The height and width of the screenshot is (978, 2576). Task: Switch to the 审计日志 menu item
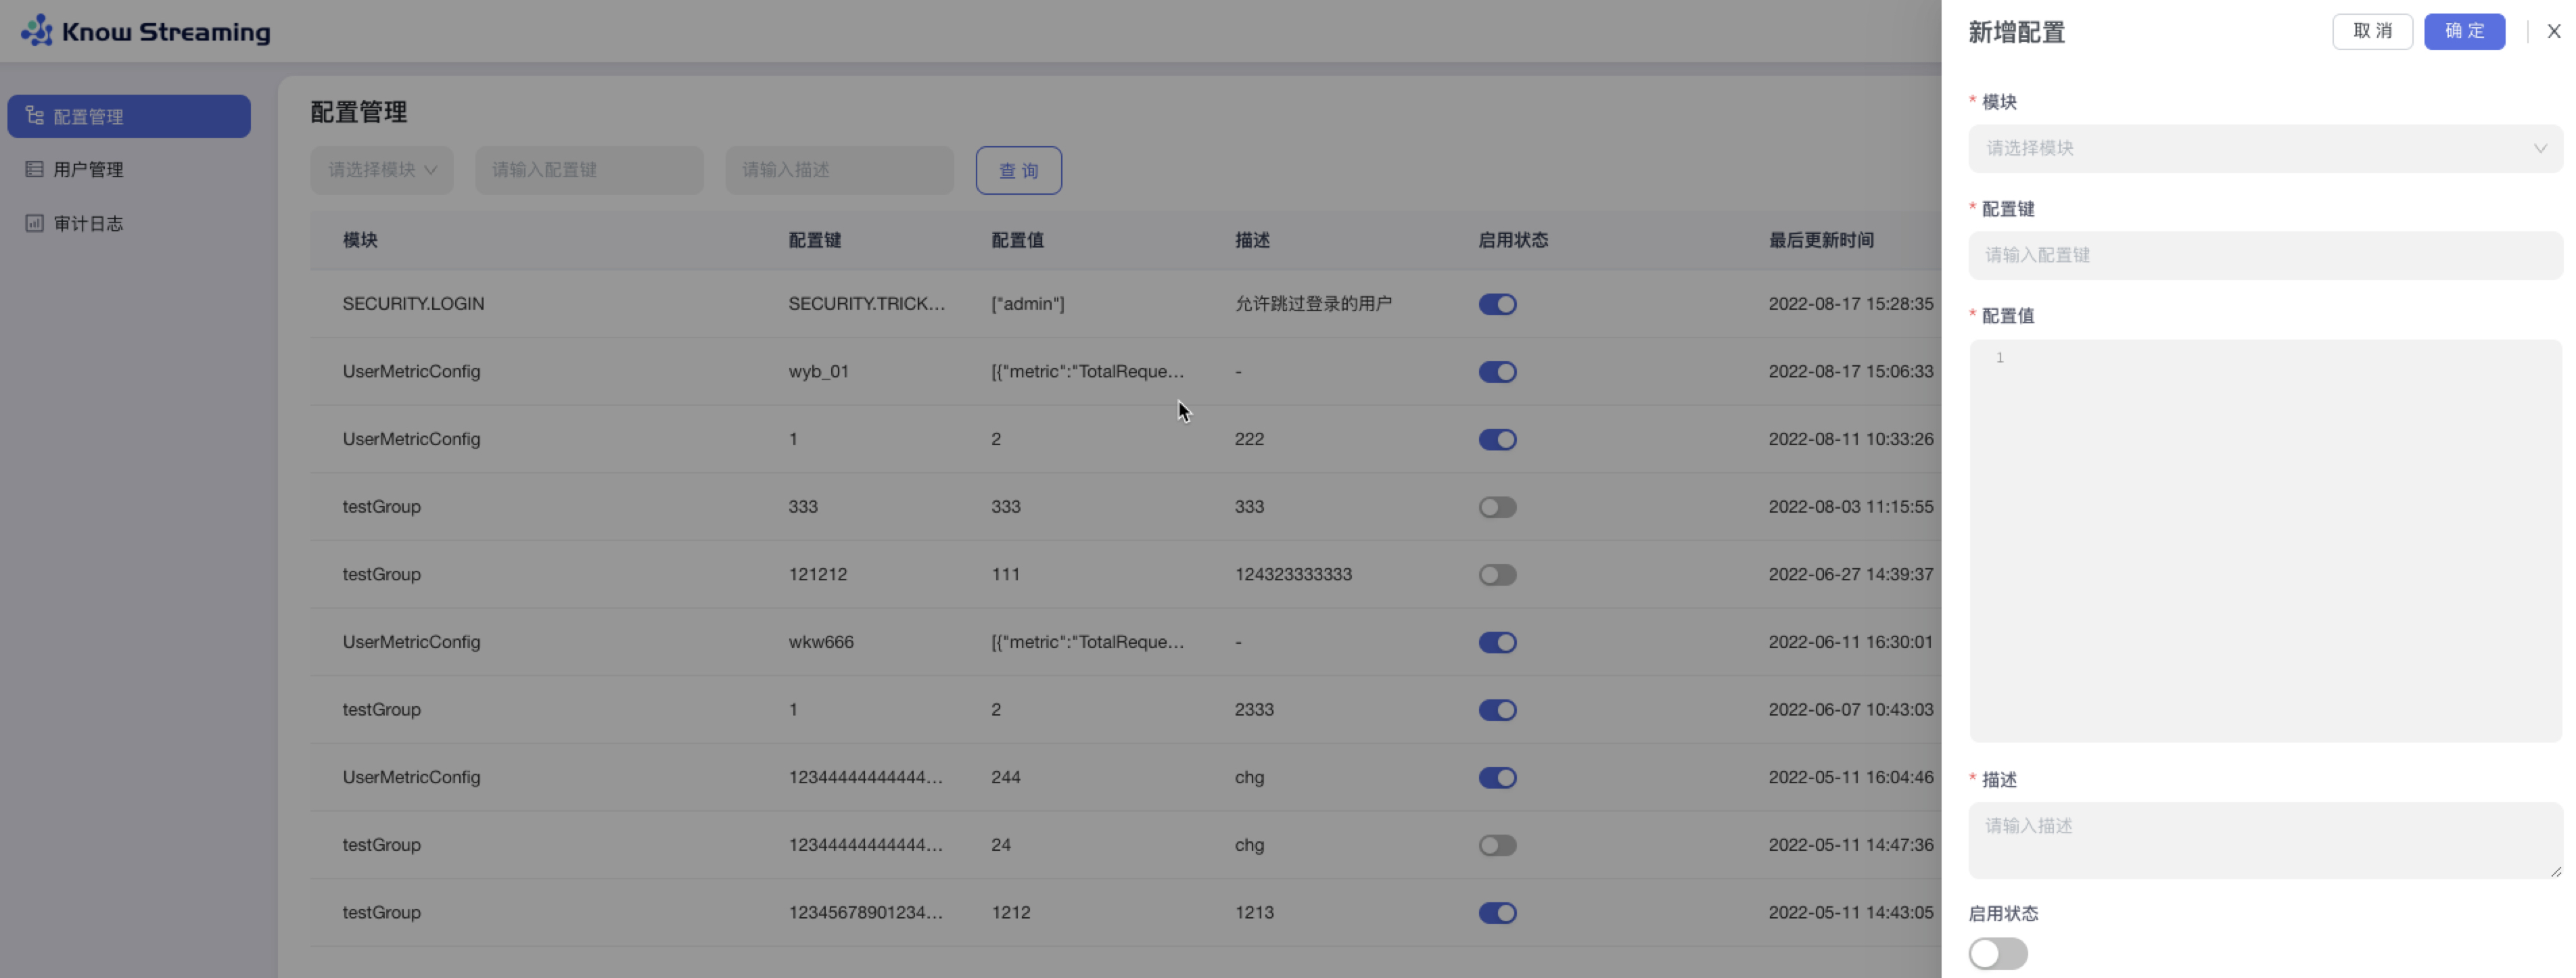click(88, 223)
